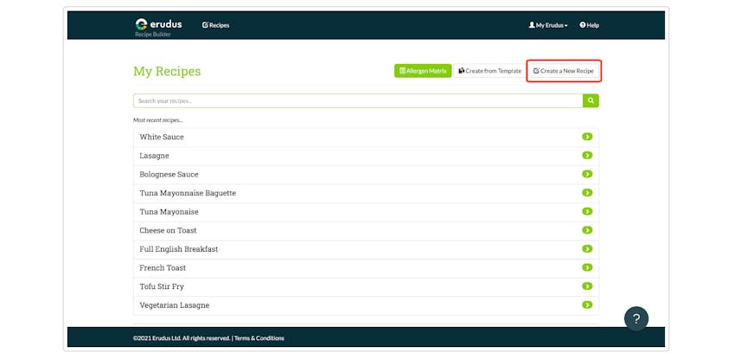Click the My Recipes page heading

coord(167,71)
